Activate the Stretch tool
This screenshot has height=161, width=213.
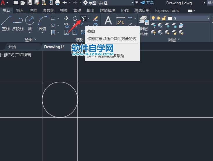coord(66,32)
